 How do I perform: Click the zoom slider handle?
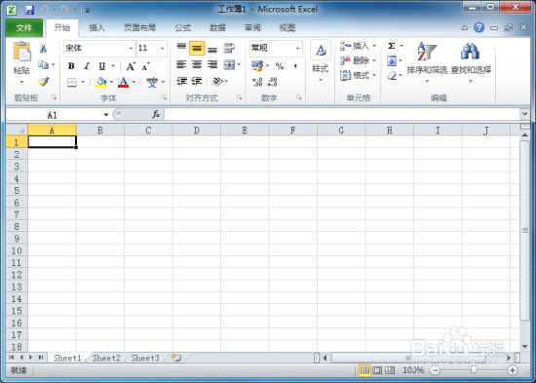[x=474, y=370]
